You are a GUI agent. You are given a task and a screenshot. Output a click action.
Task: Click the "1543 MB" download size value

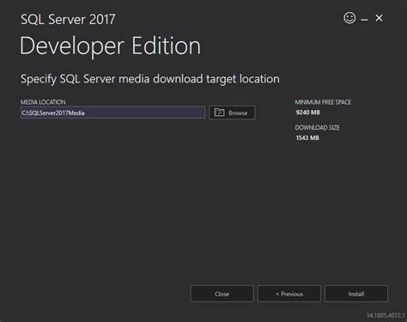click(307, 138)
